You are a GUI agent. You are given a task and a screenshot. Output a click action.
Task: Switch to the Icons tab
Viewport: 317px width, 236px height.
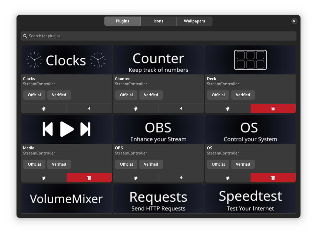point(159,21)
